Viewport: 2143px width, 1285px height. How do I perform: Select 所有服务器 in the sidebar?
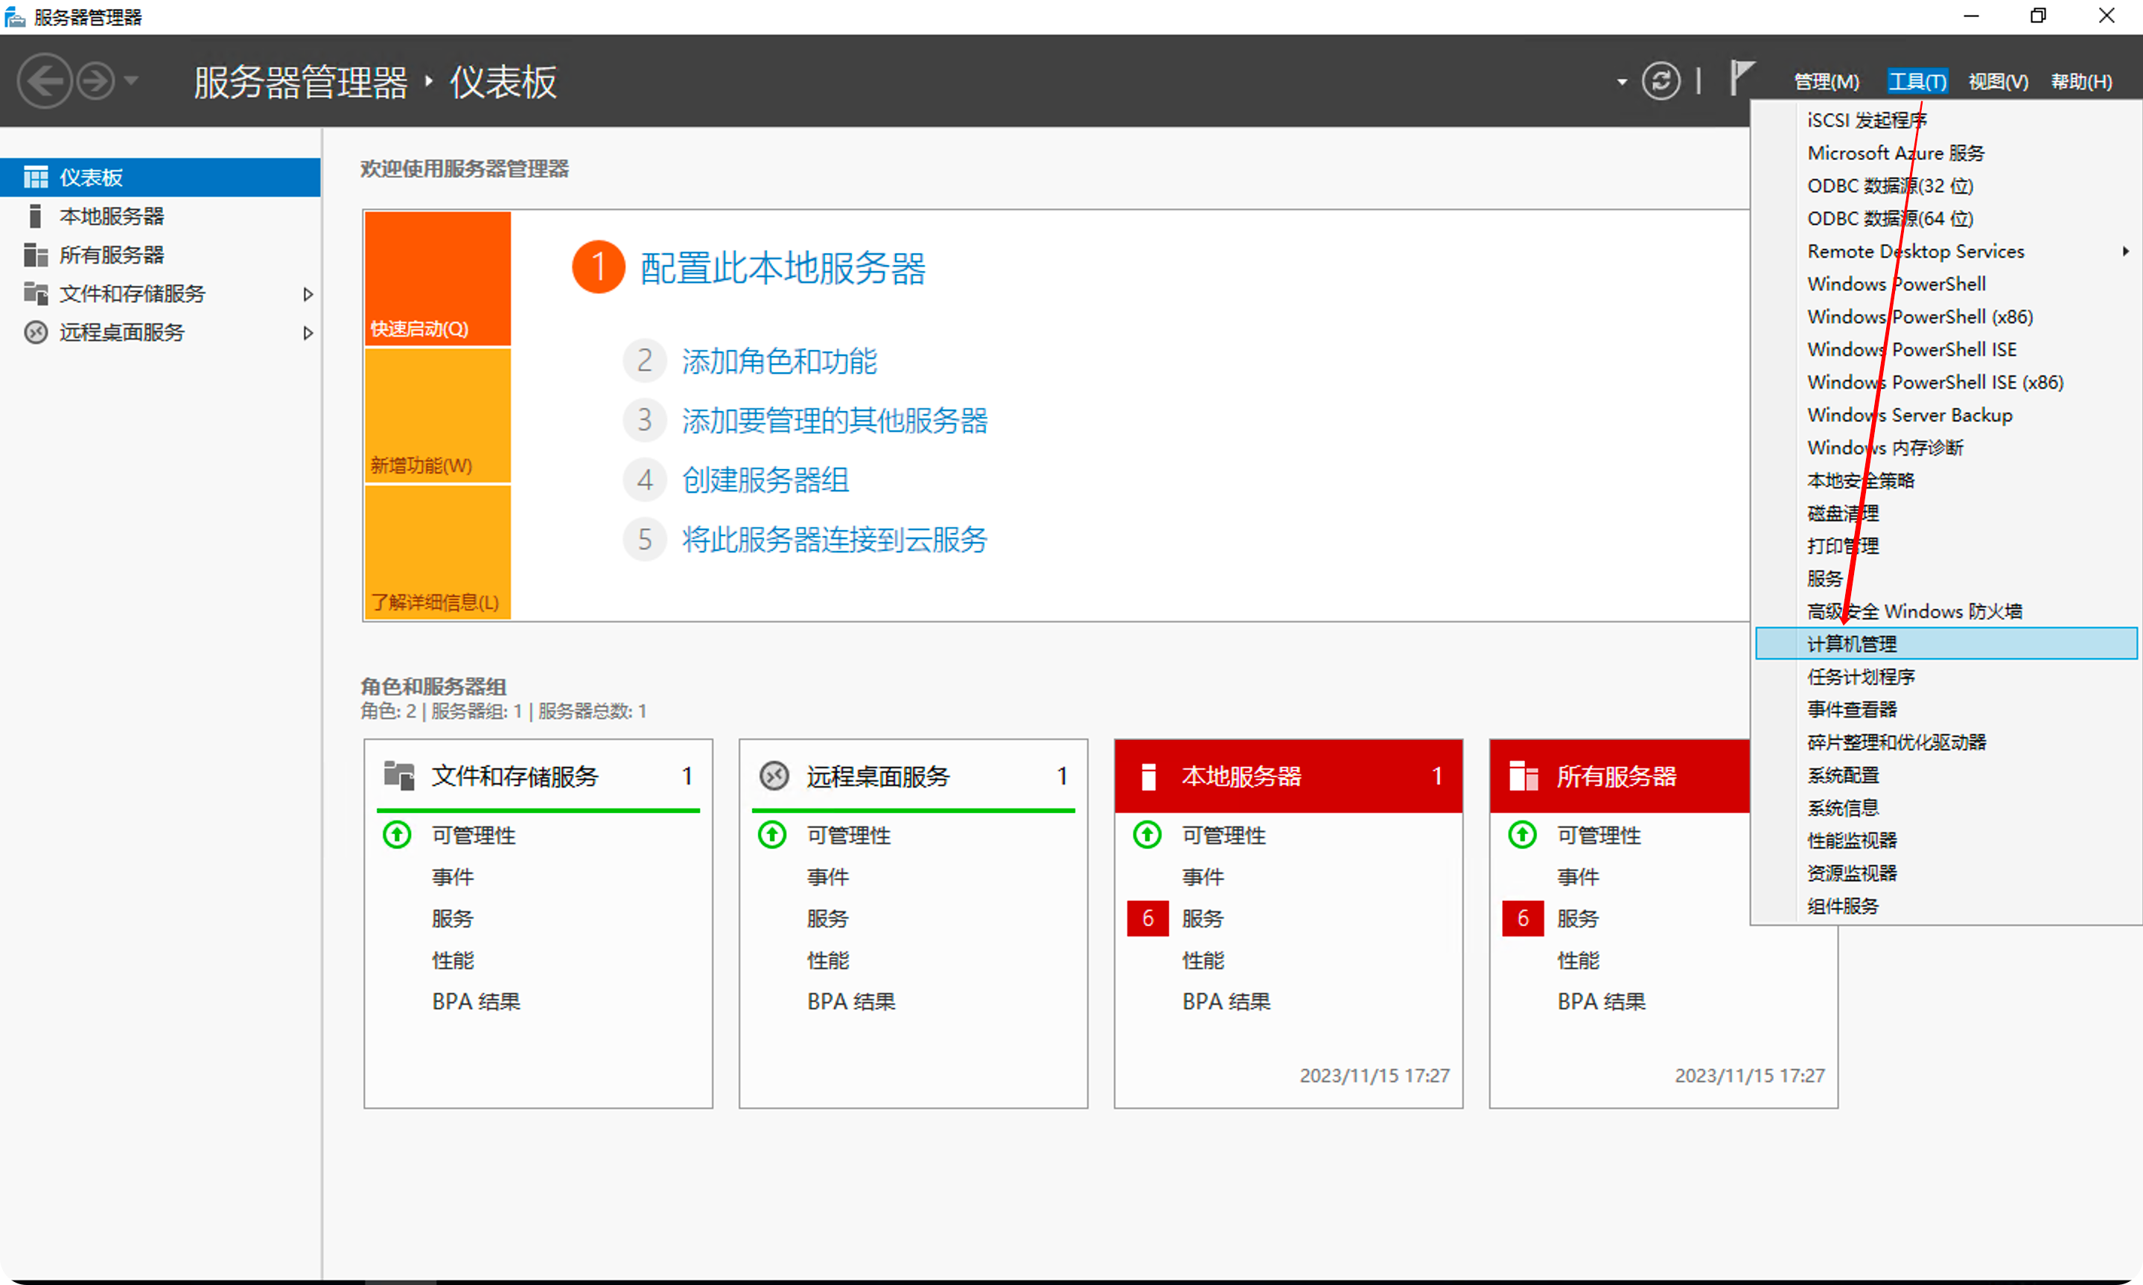(x=160, y=255)
